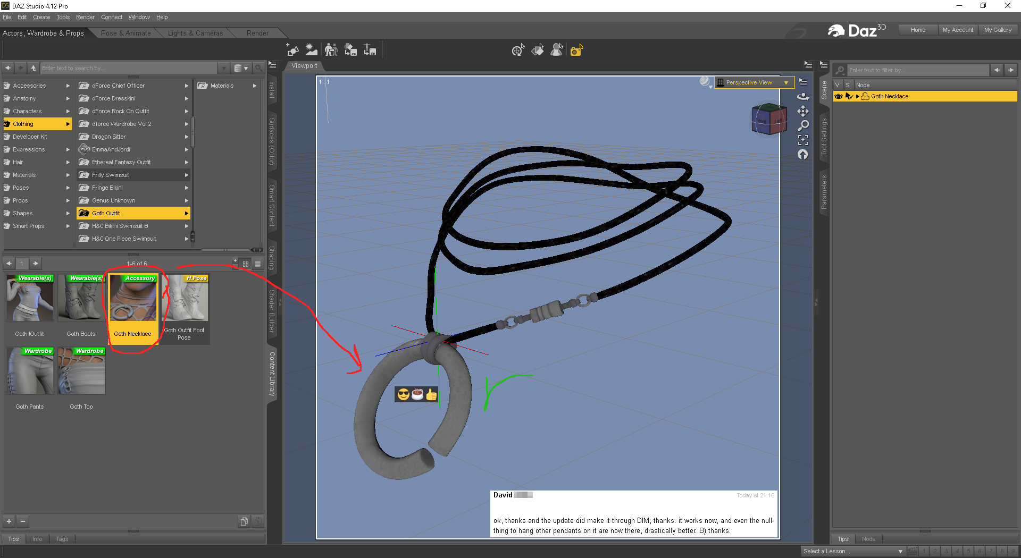Open the Parameters side tab

point(824,192)
